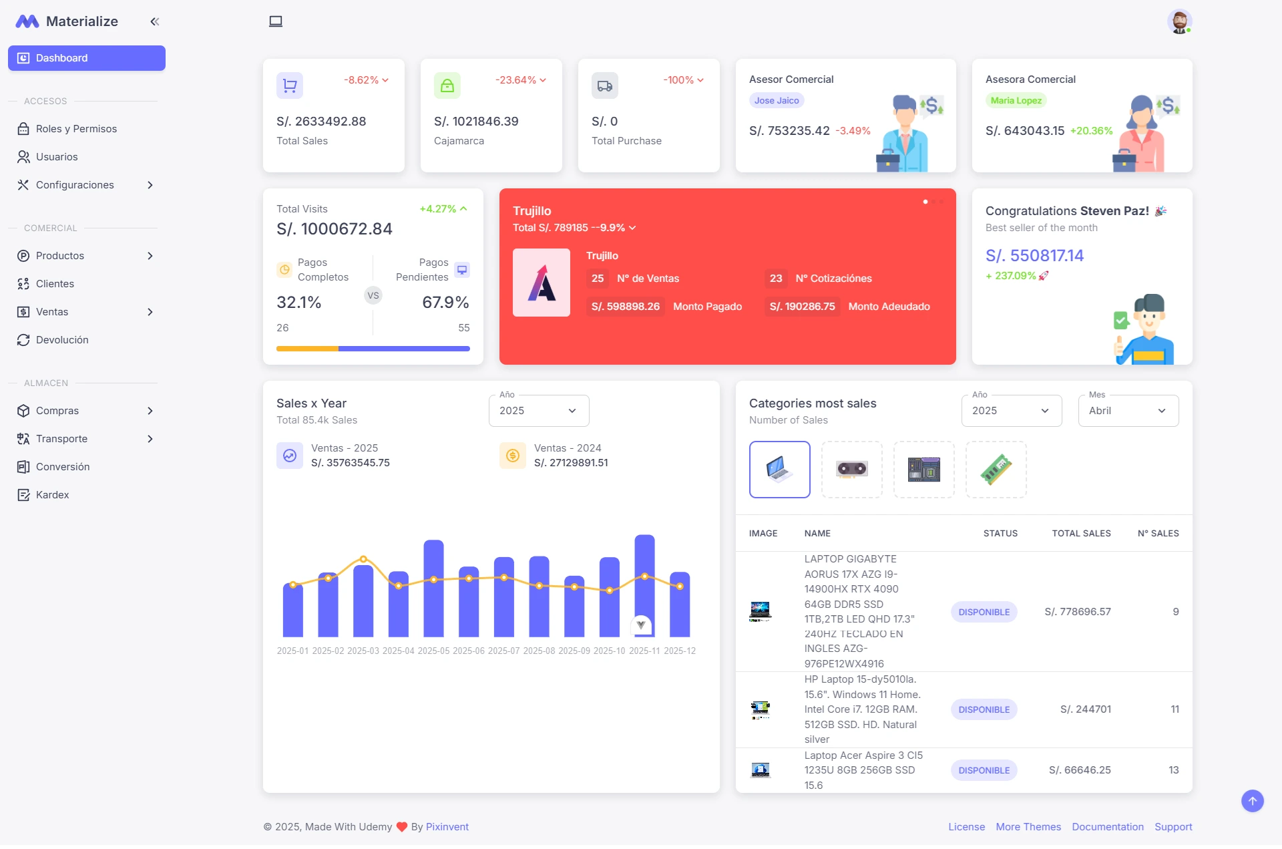Open the Ventas sidebar menu
This screenshot has width=1282, height=849.
point(52,312)
